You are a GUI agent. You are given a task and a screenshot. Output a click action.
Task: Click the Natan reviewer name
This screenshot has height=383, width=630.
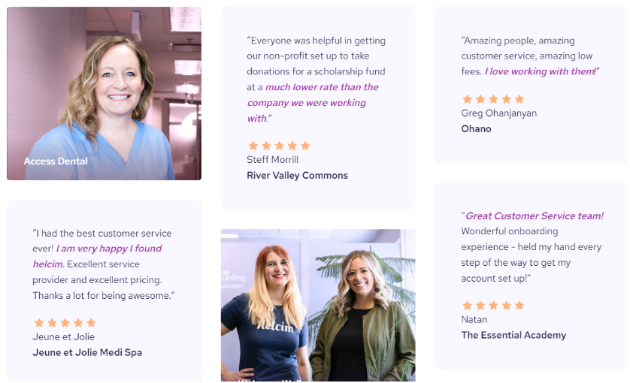[x=474, y=320]
